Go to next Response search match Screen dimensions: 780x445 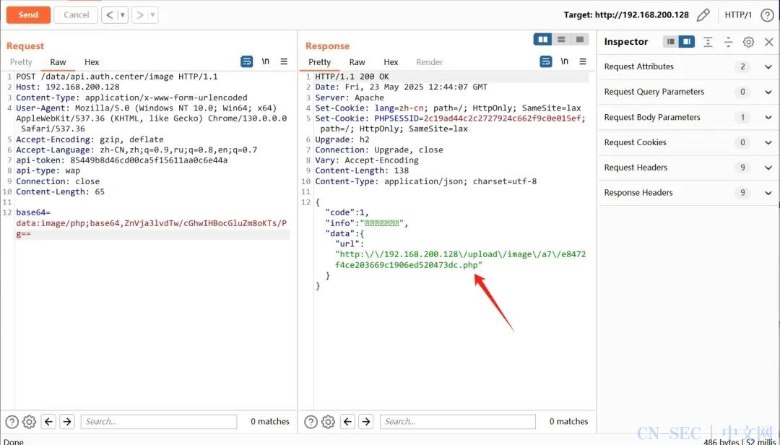[366, 422]
